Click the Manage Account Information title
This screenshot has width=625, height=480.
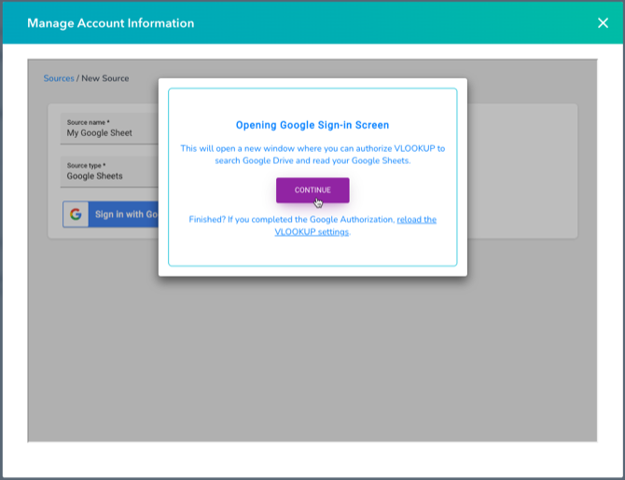[110, 23]
